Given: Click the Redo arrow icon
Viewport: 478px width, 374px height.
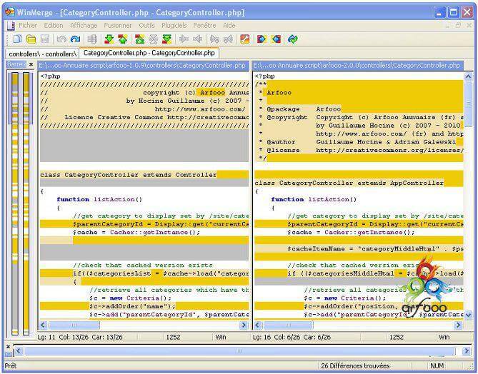Looking at the screenshot, I should pyautogui.click(x=75, y=39).
